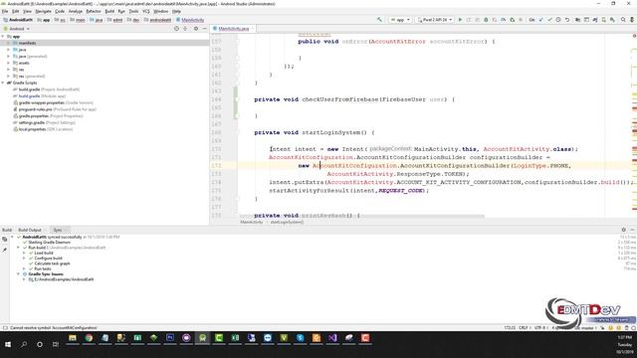Click the VCS revert arrow icon
This screenshot has width=637, height=358.
(567, 20)
